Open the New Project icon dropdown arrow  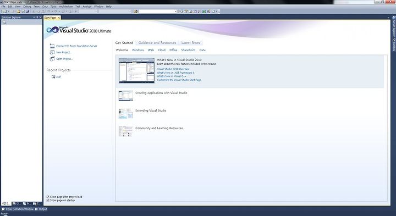[x=8, y=12]
